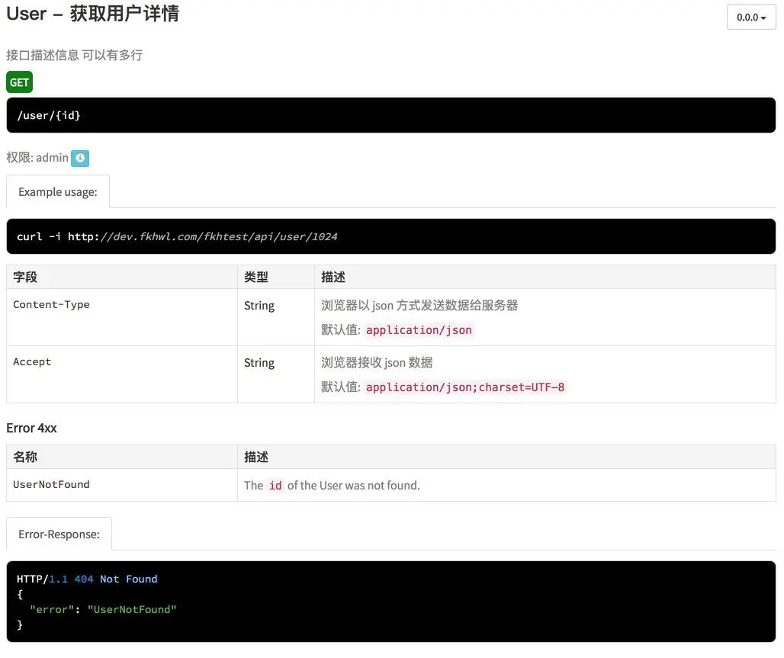Select the Example usage tab
784x658 pixels.
coord(58,192)
